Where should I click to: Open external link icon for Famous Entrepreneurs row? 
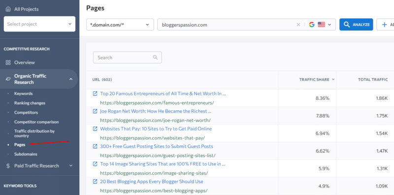(x=95, y=93)
